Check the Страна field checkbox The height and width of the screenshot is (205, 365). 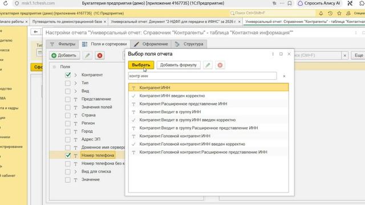pos(68,115)
